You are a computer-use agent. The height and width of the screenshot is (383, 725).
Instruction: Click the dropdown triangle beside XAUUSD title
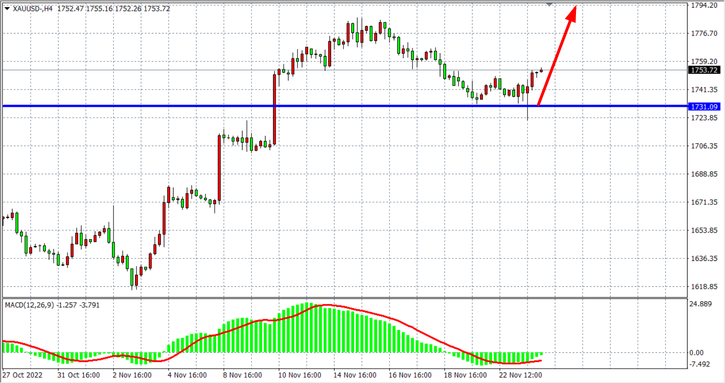7,9
